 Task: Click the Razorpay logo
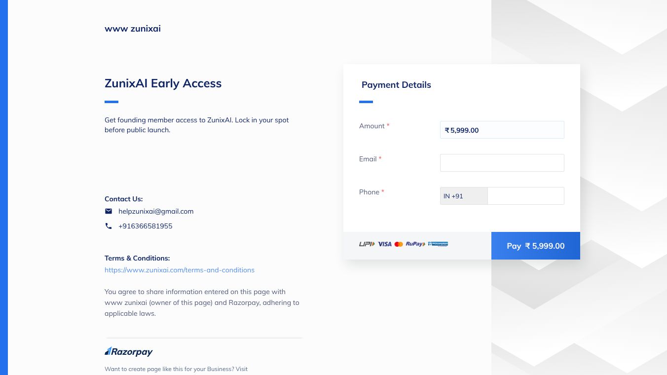129,352
